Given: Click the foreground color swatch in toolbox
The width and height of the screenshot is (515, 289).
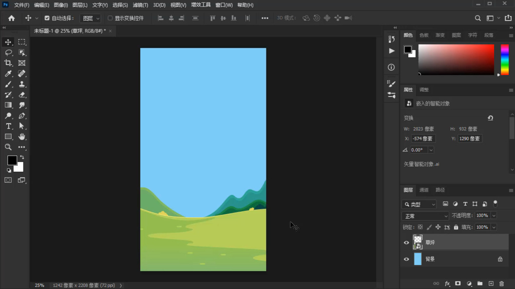Looking at the screenshot, I should [x=12, y=160].
